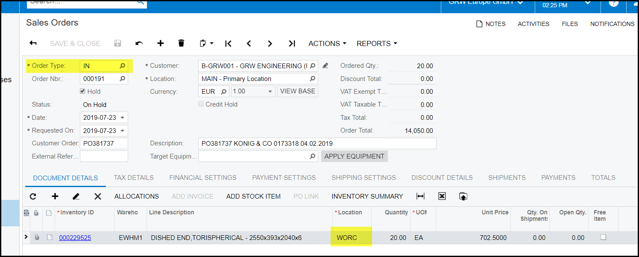This screenshot has height=257, width=639.
Task: Open the clipboard copy-paste menu
Action: click(206, 43)
